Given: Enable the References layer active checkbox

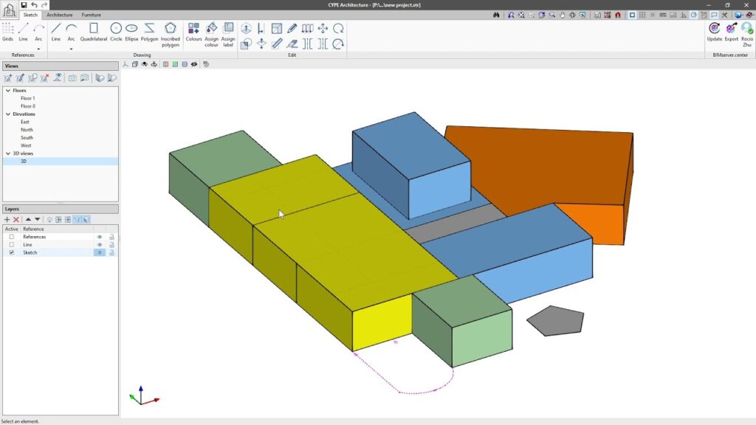Looking at the screenshot, I should pos(11,237).
